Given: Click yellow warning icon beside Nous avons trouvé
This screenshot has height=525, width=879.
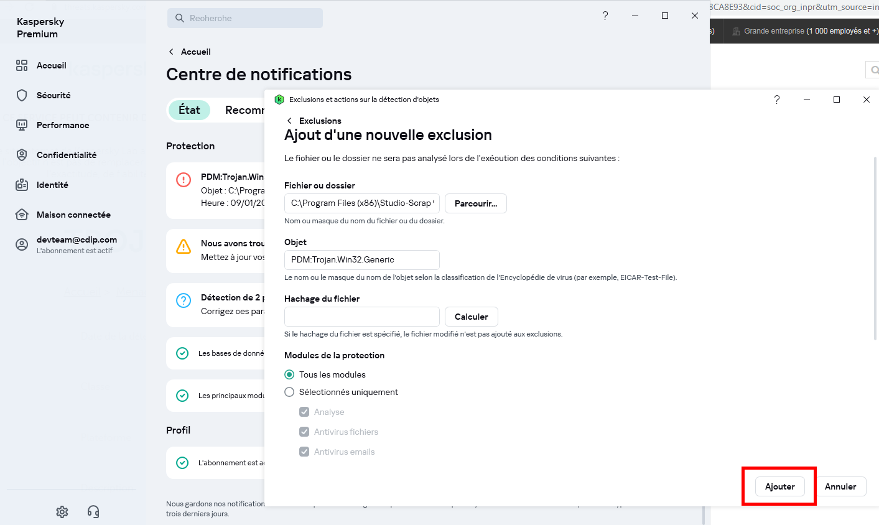Looking at the screenshot, I should pos(184,246).
